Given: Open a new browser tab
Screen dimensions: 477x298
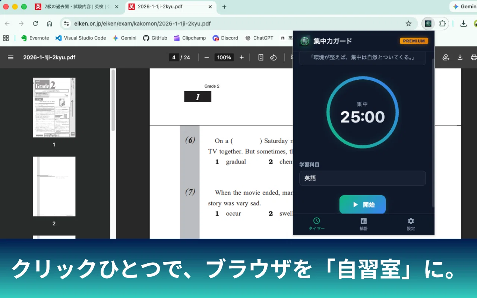Looking at the screenshot, I should pyautogui.click(x=224, y=7).
